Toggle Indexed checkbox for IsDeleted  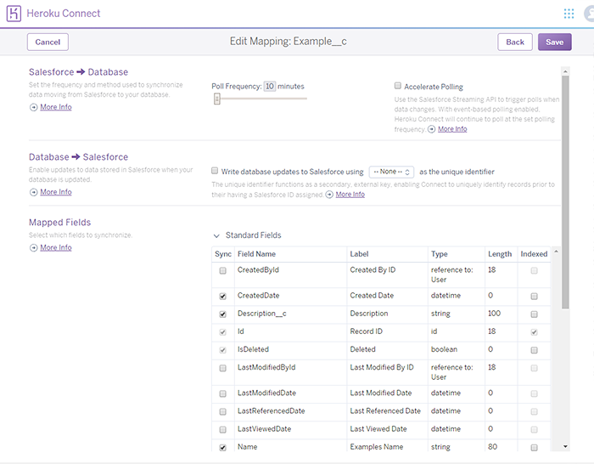534,350
